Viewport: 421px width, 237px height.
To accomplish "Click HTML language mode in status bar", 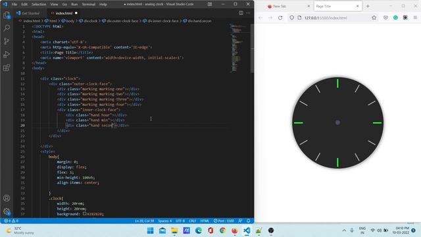I will click(205, 221).
